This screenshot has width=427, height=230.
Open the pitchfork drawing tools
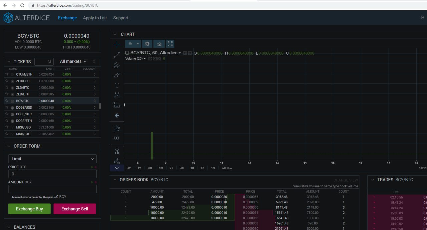[x=117, y=65]
